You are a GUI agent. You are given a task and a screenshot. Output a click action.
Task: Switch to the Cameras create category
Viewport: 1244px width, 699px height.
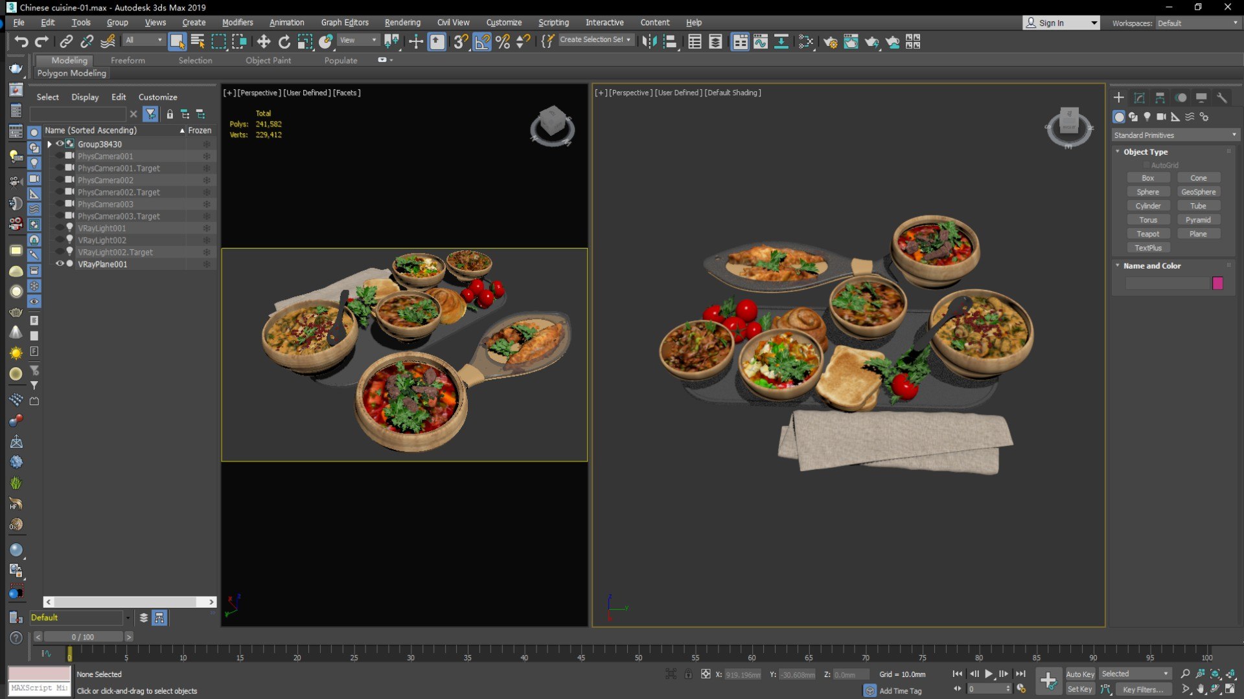[1161, 116]
